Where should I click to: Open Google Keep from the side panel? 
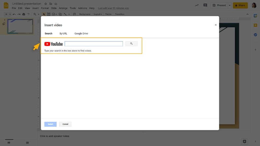pos(255,25)
